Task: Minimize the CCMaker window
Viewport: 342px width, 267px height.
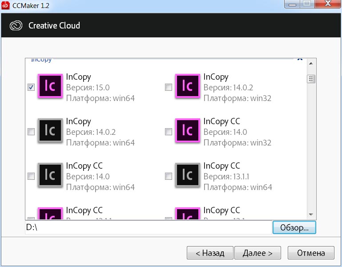Action: click(x=292, y=4)
